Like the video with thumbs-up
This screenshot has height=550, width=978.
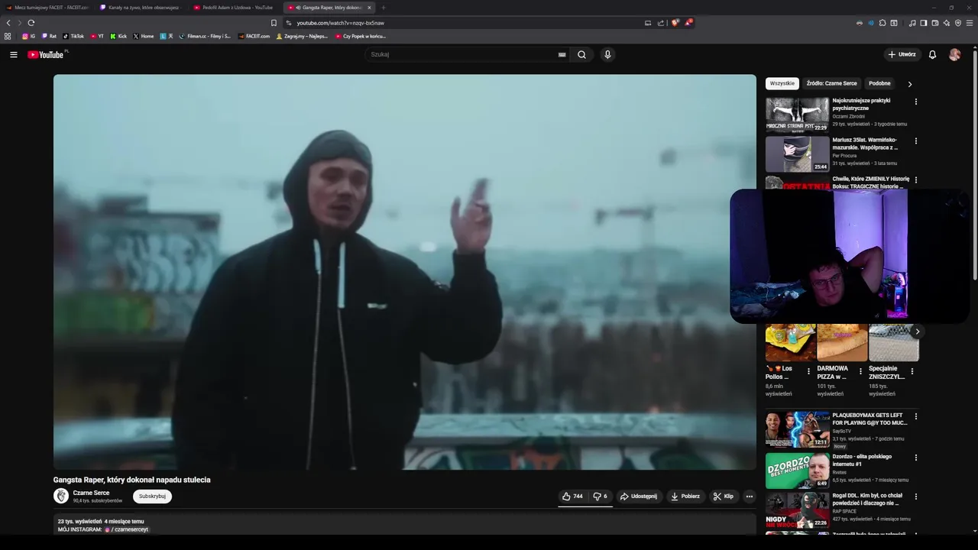coord(572,496)
